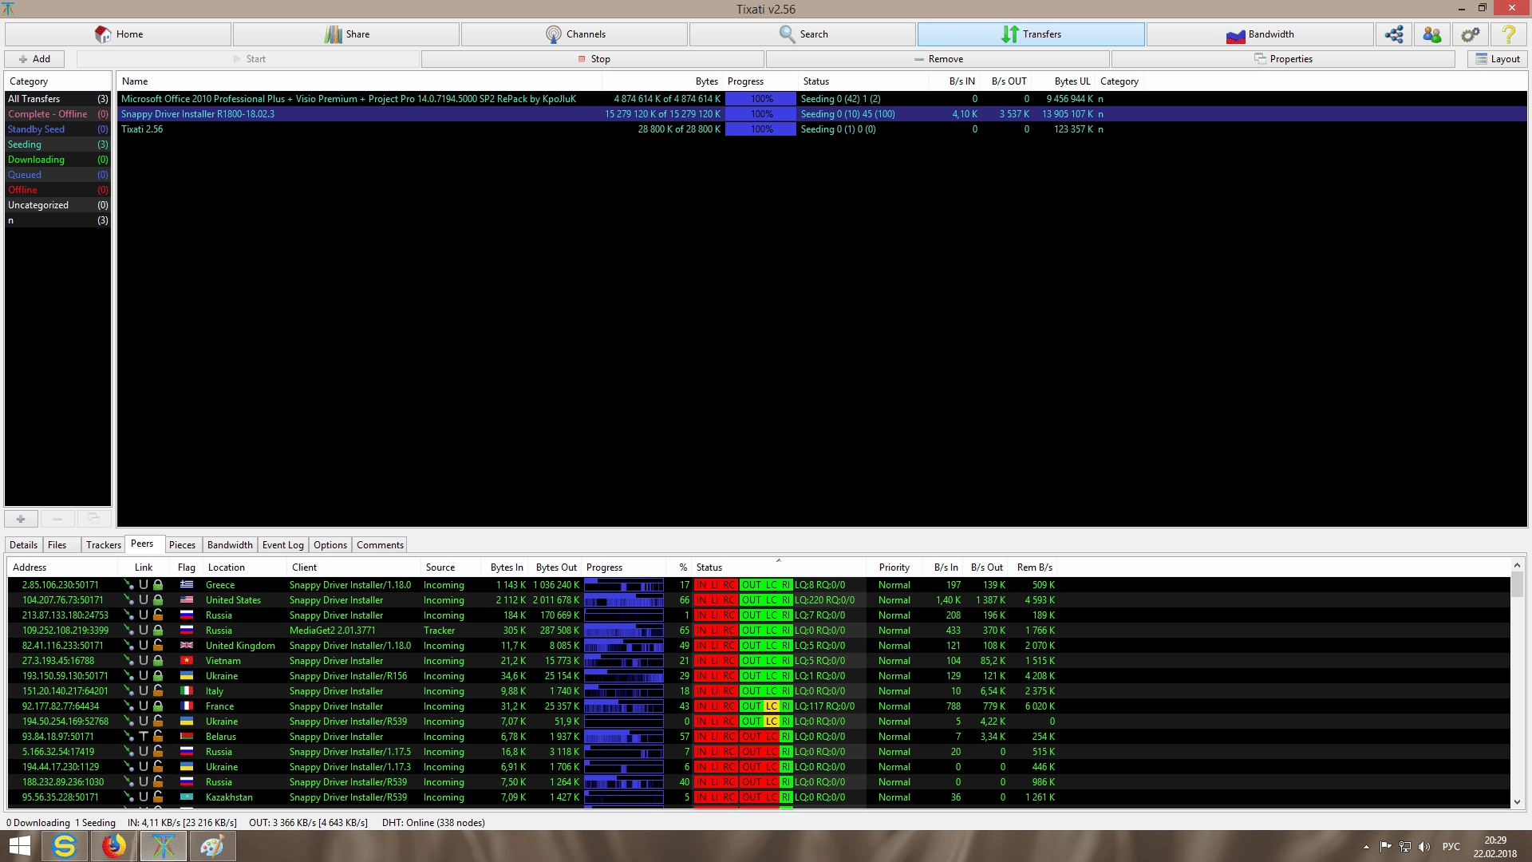Switch to the Trackers tab
Image resolution: width=1532 pixels, height=862 pixels.
click(104, 545)
